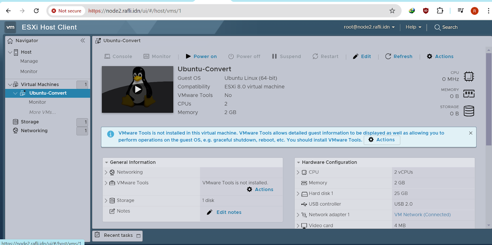Power on the Ubuntu-Convert VM
Viewport: 492px width, 245px height.
(201, 56)
